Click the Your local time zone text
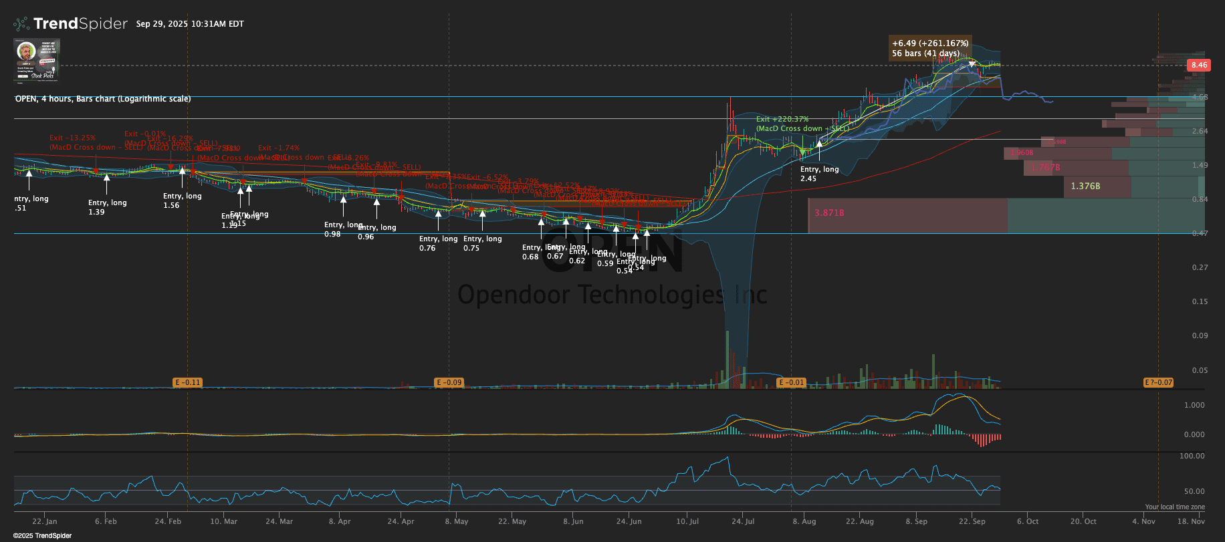Screen dimensions: 1225x542 [1174, 507]
